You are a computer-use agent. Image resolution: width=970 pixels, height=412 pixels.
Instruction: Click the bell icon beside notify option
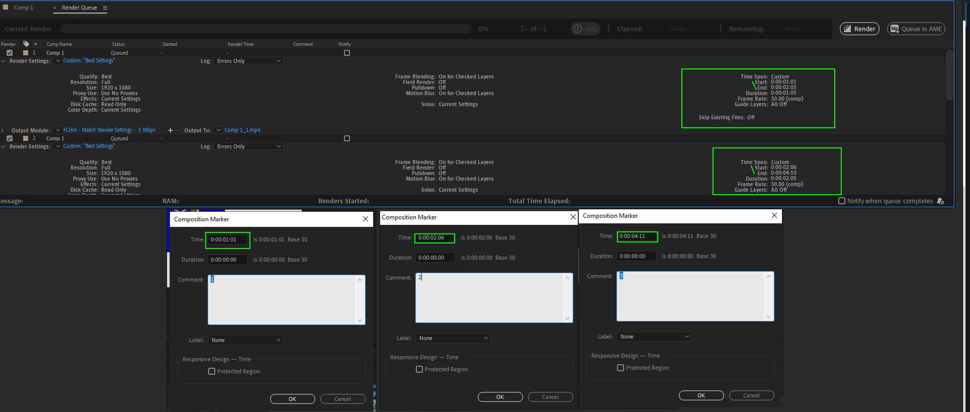(x=940, y=201)
